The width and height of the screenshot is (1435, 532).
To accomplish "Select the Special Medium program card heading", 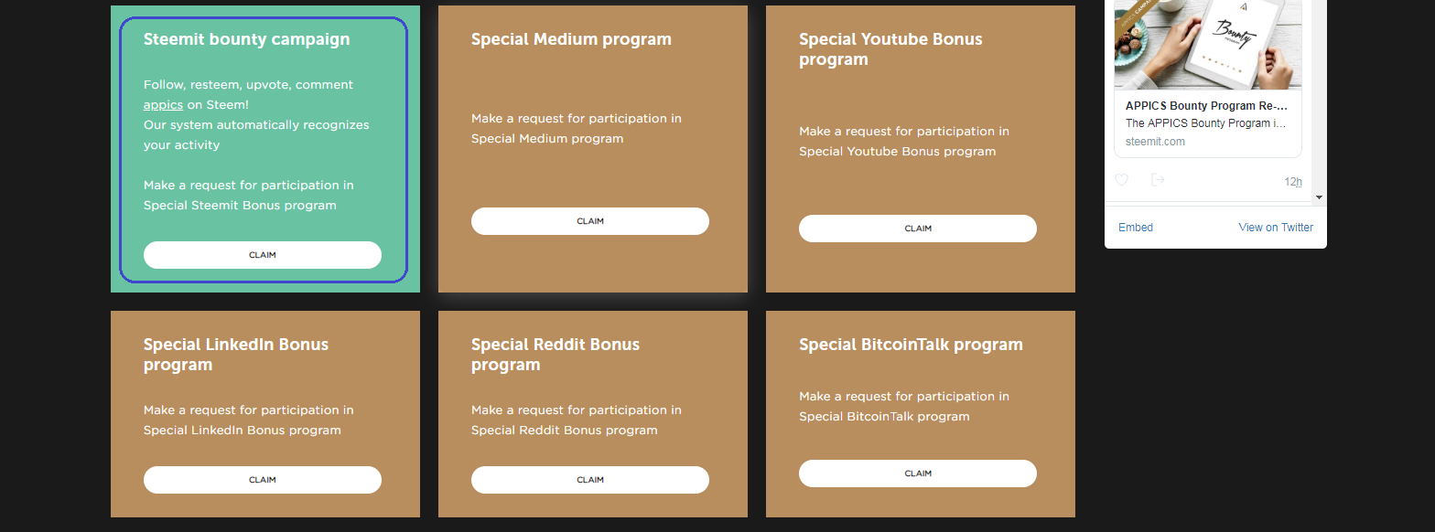I will 571,39.
